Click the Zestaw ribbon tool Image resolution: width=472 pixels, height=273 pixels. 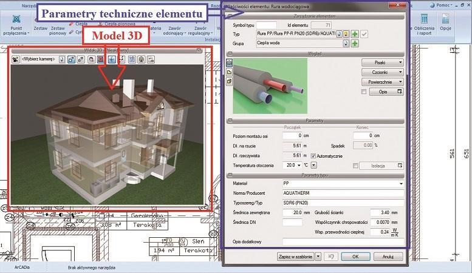tap(40, 28)
